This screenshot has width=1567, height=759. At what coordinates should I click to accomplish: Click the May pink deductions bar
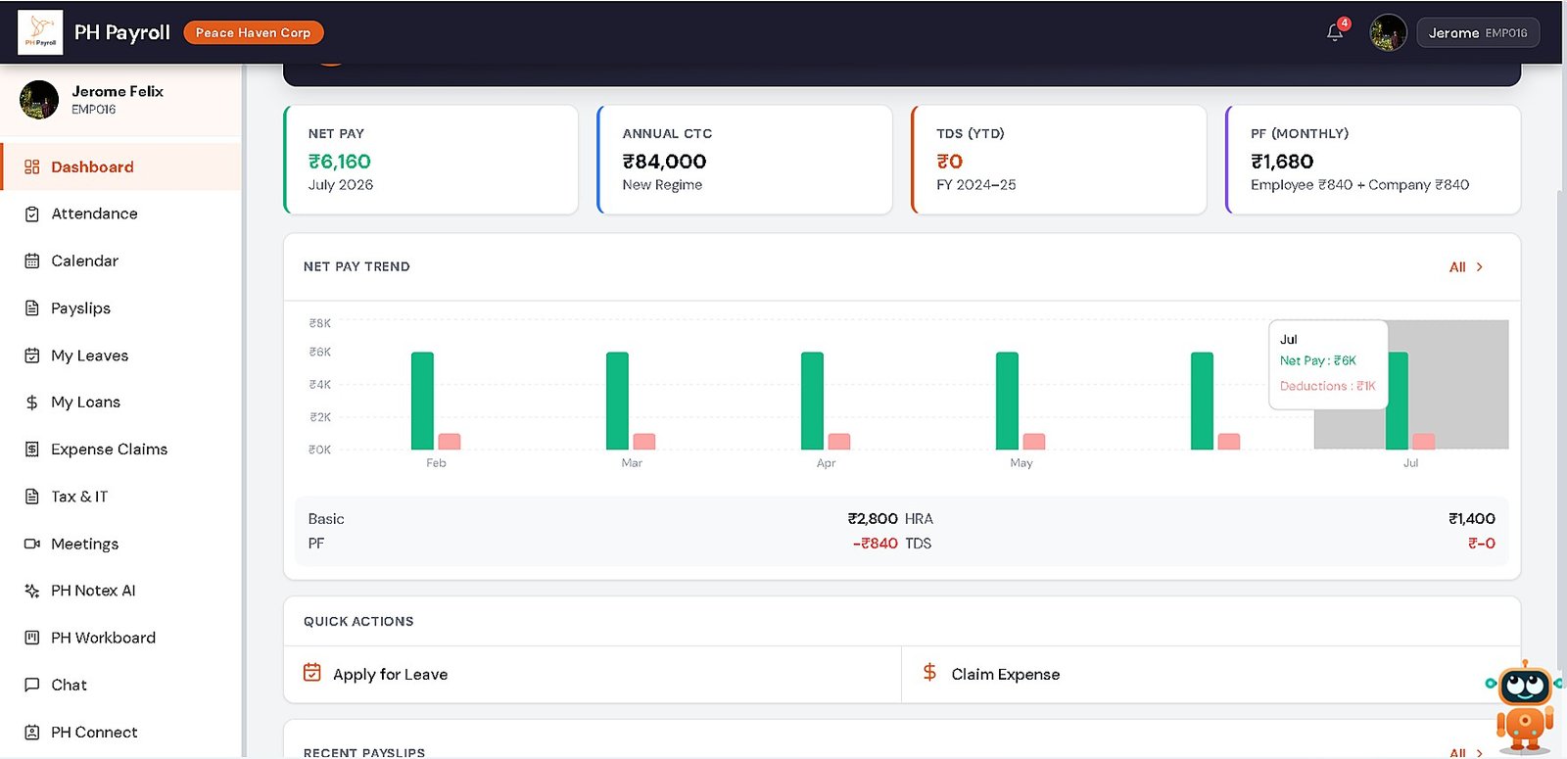(1034, 442)
